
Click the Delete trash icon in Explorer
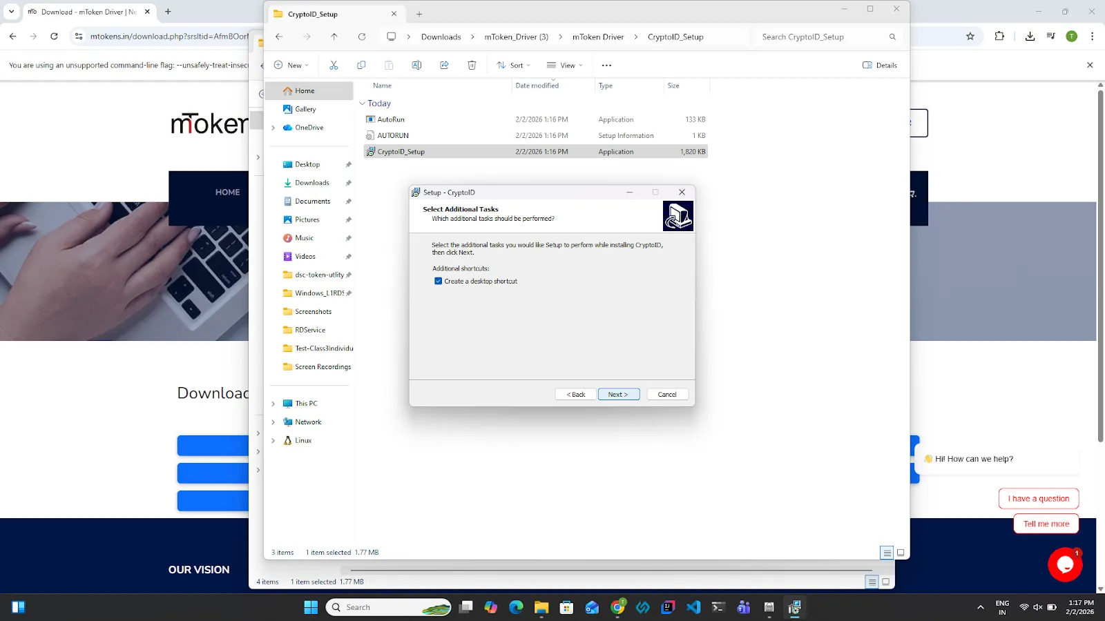point(472,65)
